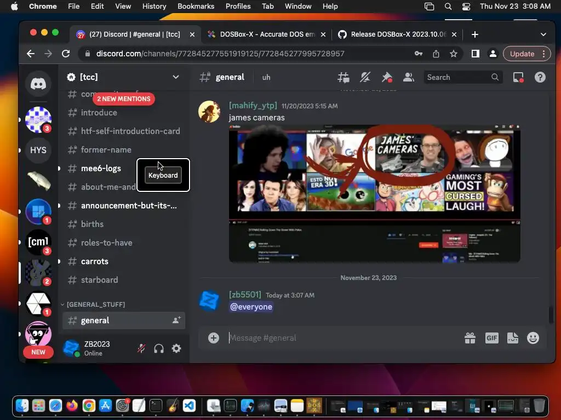Open the [cm] server icon
Viewport: 561px width, 420px height.
38,242
